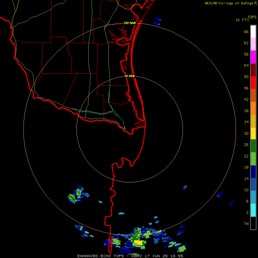Click the black TH threshold legend swatch
Screen dimensions: 258x258
[x=253, y=223]
